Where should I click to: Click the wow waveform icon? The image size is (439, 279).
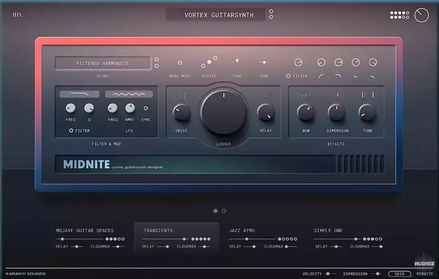[x=306, y=95]
